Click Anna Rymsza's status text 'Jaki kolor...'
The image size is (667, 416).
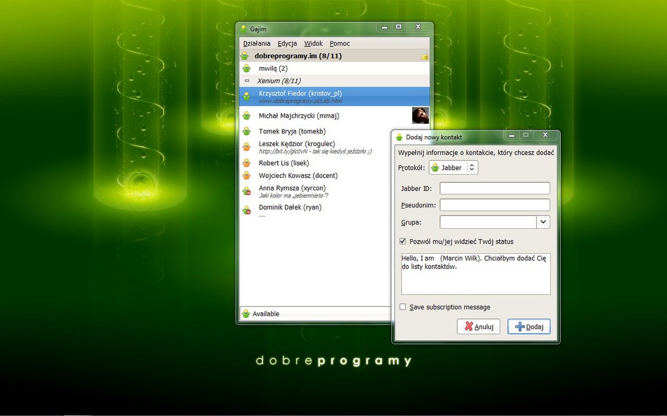click(293, 196)
